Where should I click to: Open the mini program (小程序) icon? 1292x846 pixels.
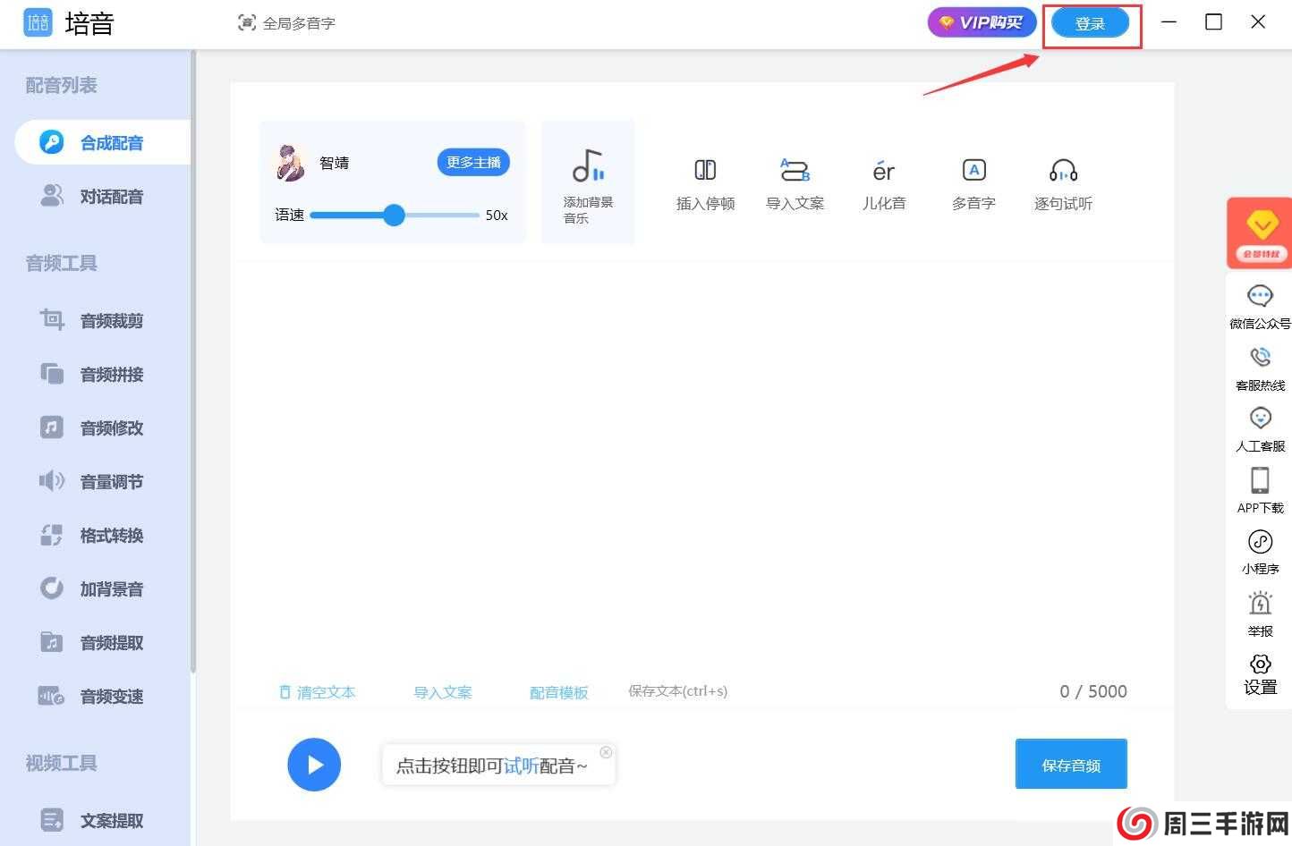pos(1260,542)
